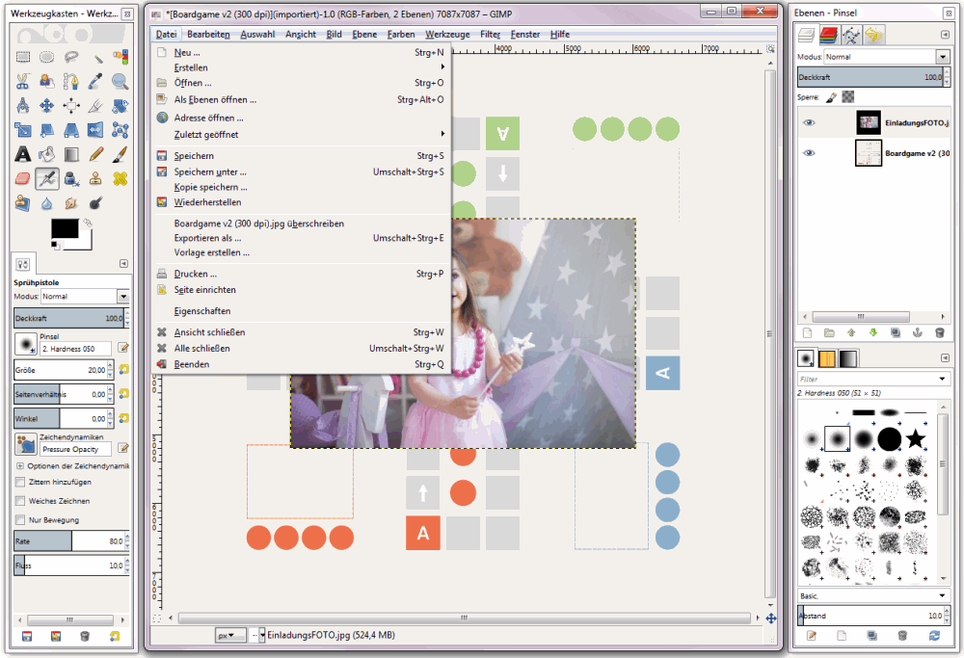The image size is (964, 658).
Task: Select the Rectangle Select tool
Action: (x=23, y=57)
